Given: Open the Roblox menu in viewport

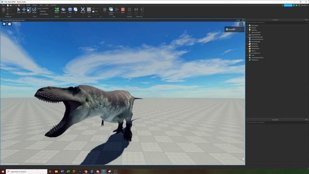Looking at the screenshot, I should pyautogui.click(x=4, y=24).
